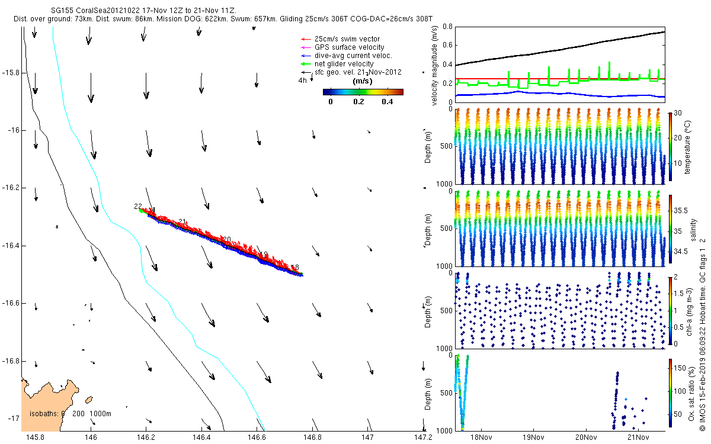Click the track day marker '21' on the glider path
711x444 pixels.
(x=182, y=221)
